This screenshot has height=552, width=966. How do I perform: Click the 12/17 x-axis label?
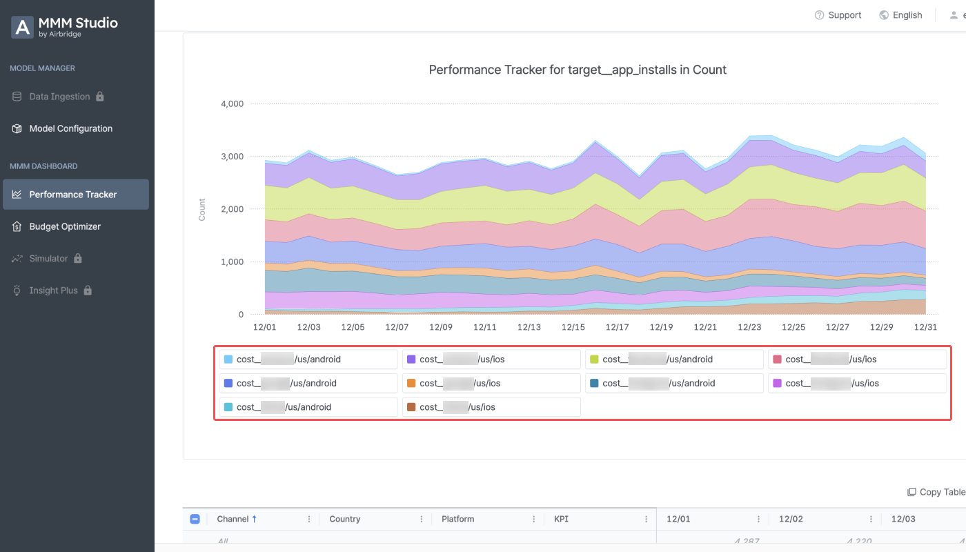click(x=617, y=327)
